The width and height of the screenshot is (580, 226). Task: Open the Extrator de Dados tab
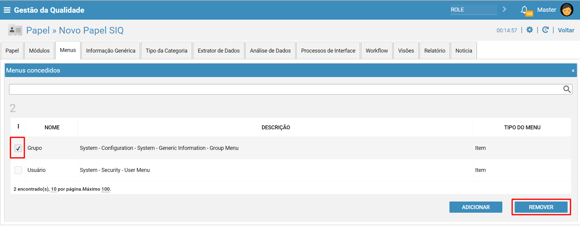[219, 50]
